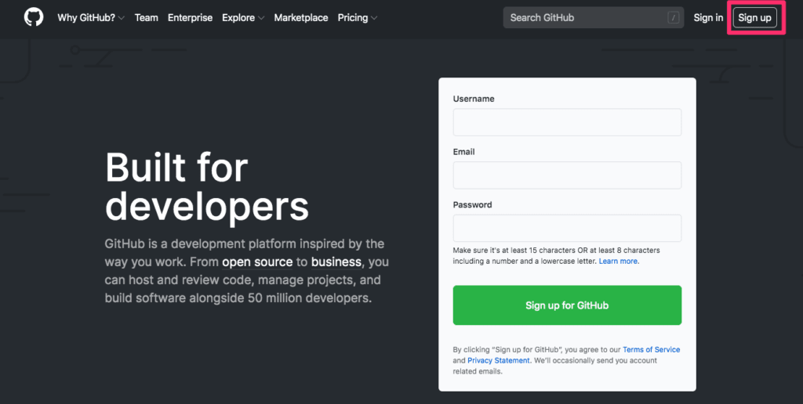Click the Sign up button in header
This screenshot has width=803, height=404.
point(754,18)
